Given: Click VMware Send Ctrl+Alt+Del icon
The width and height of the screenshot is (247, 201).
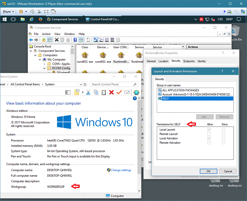Looking at the screenshot, I should pos(32,12).
